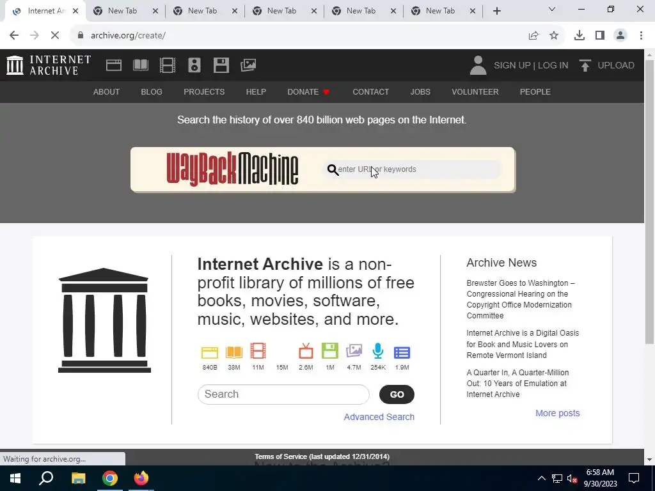Image resolution: width=655 pixels, height=491 pixels.
Task: Click the GO search button
Action: pyautogui.click(x=397, y=394)
